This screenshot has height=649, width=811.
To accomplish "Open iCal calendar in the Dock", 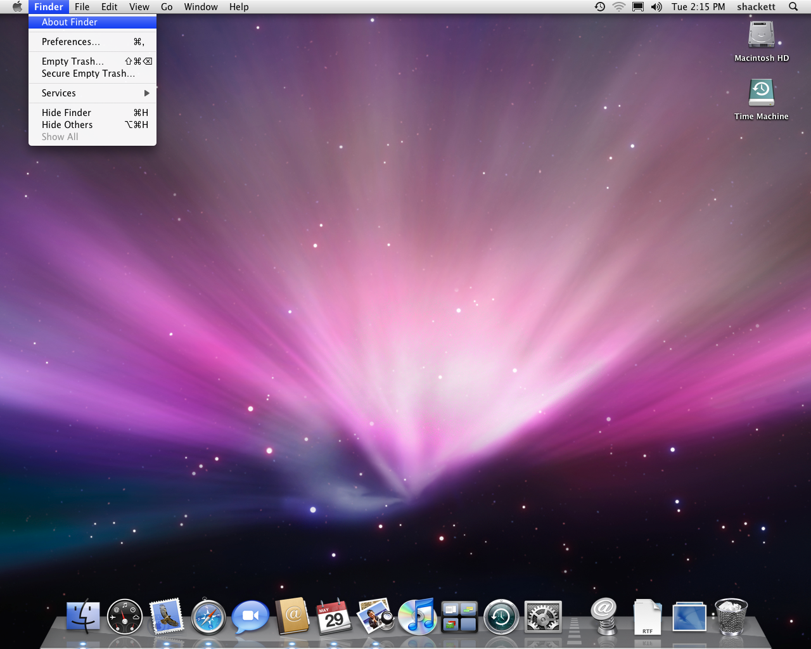I will [334, 617].
